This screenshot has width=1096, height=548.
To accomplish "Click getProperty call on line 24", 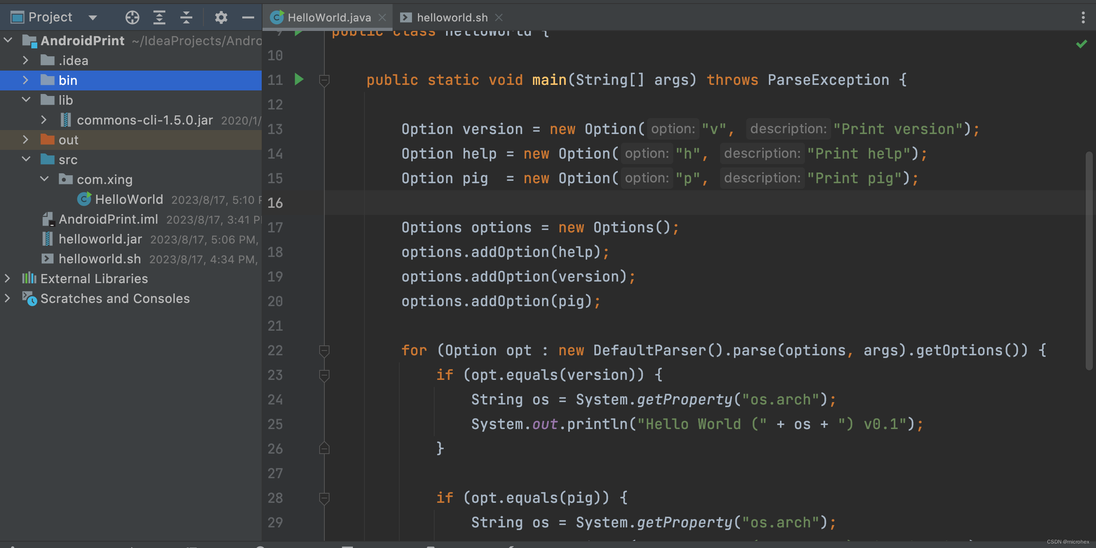I will [684, 400].
